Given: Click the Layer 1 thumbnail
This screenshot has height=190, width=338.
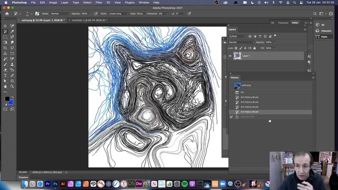Looking at the screenshot, I should tap(238, 56).
